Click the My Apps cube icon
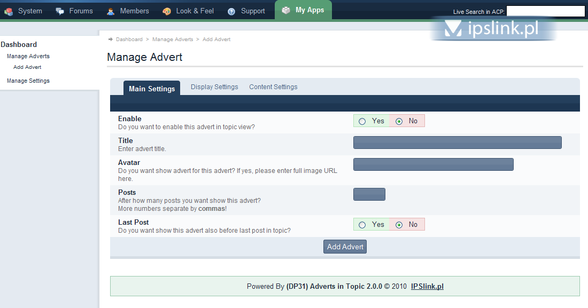This screenshot has width=588, height=308. 286,10
